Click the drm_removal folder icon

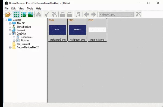tap(14, 44)
